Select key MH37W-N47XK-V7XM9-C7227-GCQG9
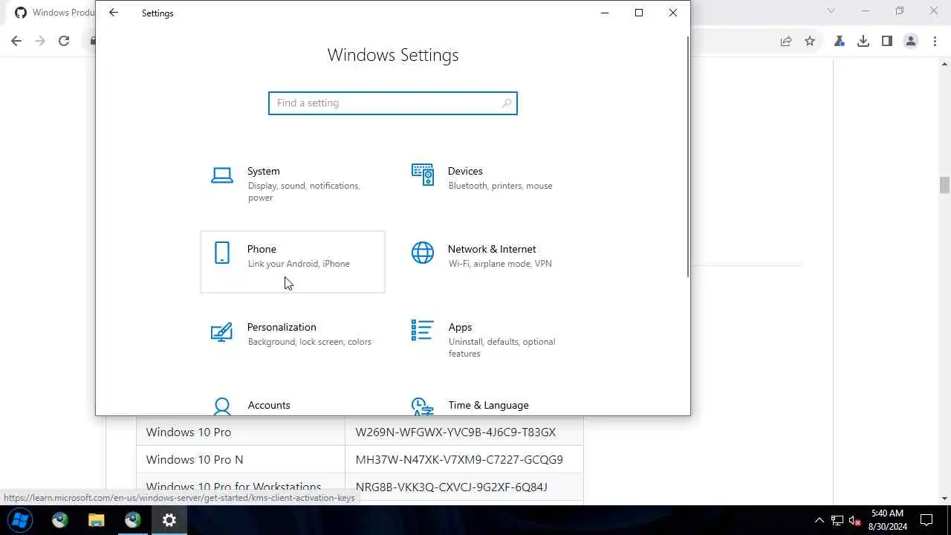Screen dimensions: 951x535 (459, 459)
